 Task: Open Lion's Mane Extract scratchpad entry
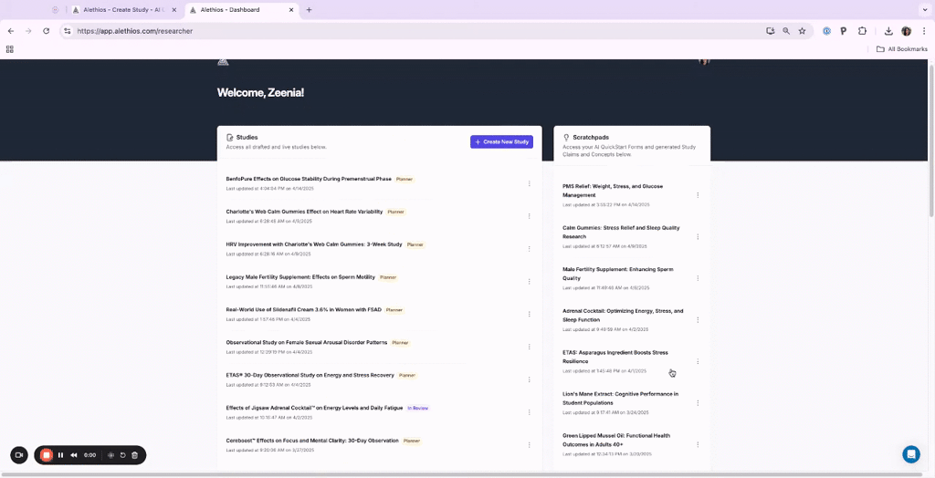point(620,398)
